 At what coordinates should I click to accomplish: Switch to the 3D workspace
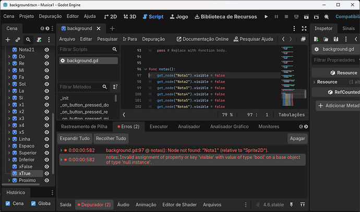[130, 17]
